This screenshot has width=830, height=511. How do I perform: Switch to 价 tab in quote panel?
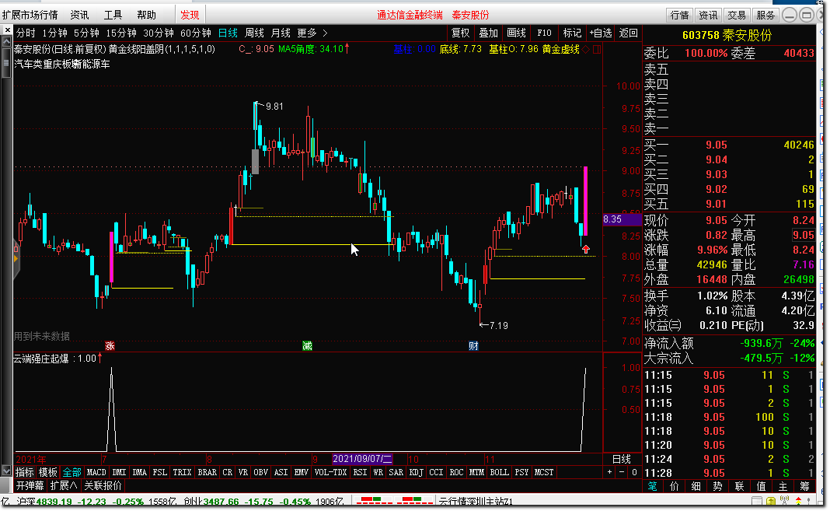coord(675,485)
